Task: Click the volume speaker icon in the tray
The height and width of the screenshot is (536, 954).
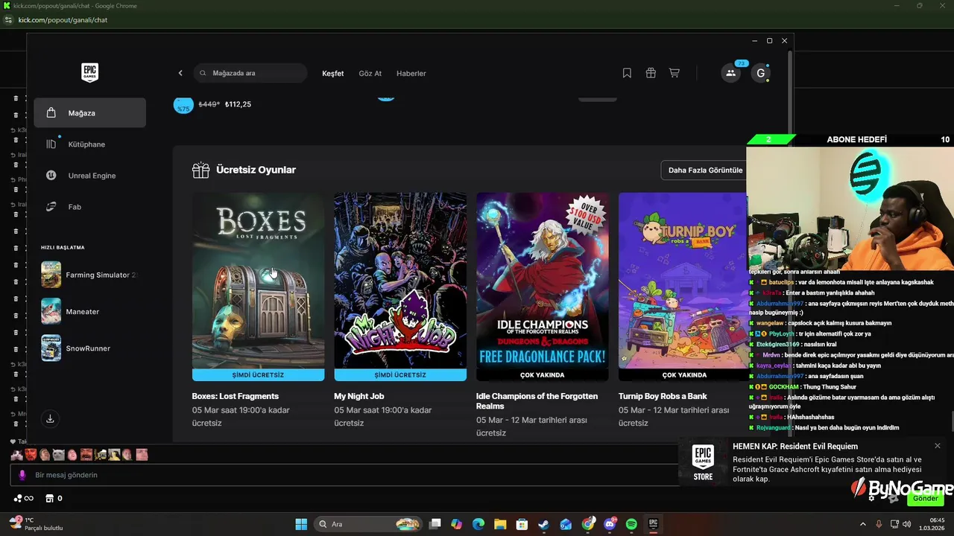Action: [x=907, y=524]
